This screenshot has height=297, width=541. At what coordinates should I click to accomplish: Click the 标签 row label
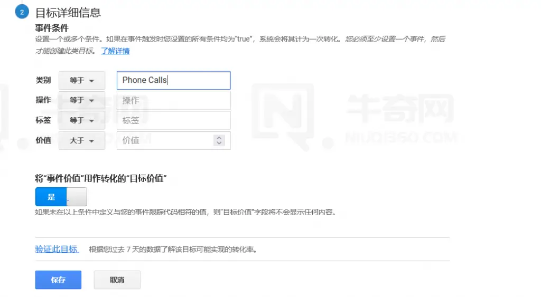point(43,120)
